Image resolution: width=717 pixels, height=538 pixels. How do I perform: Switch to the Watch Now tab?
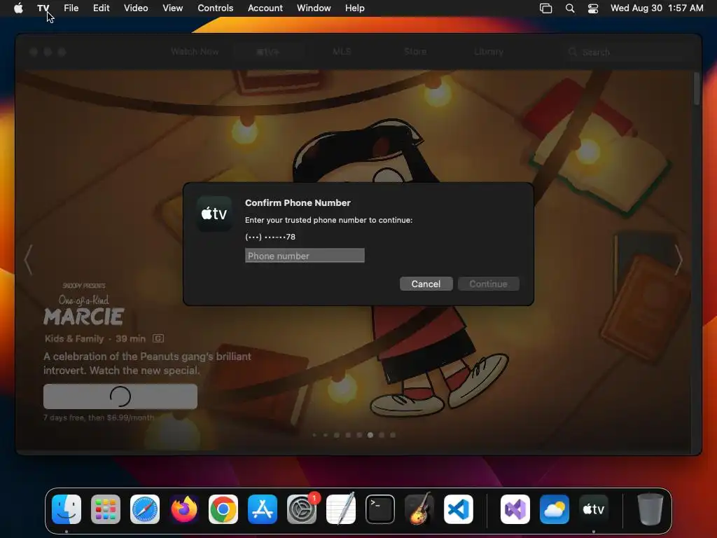tap(195, 52)
